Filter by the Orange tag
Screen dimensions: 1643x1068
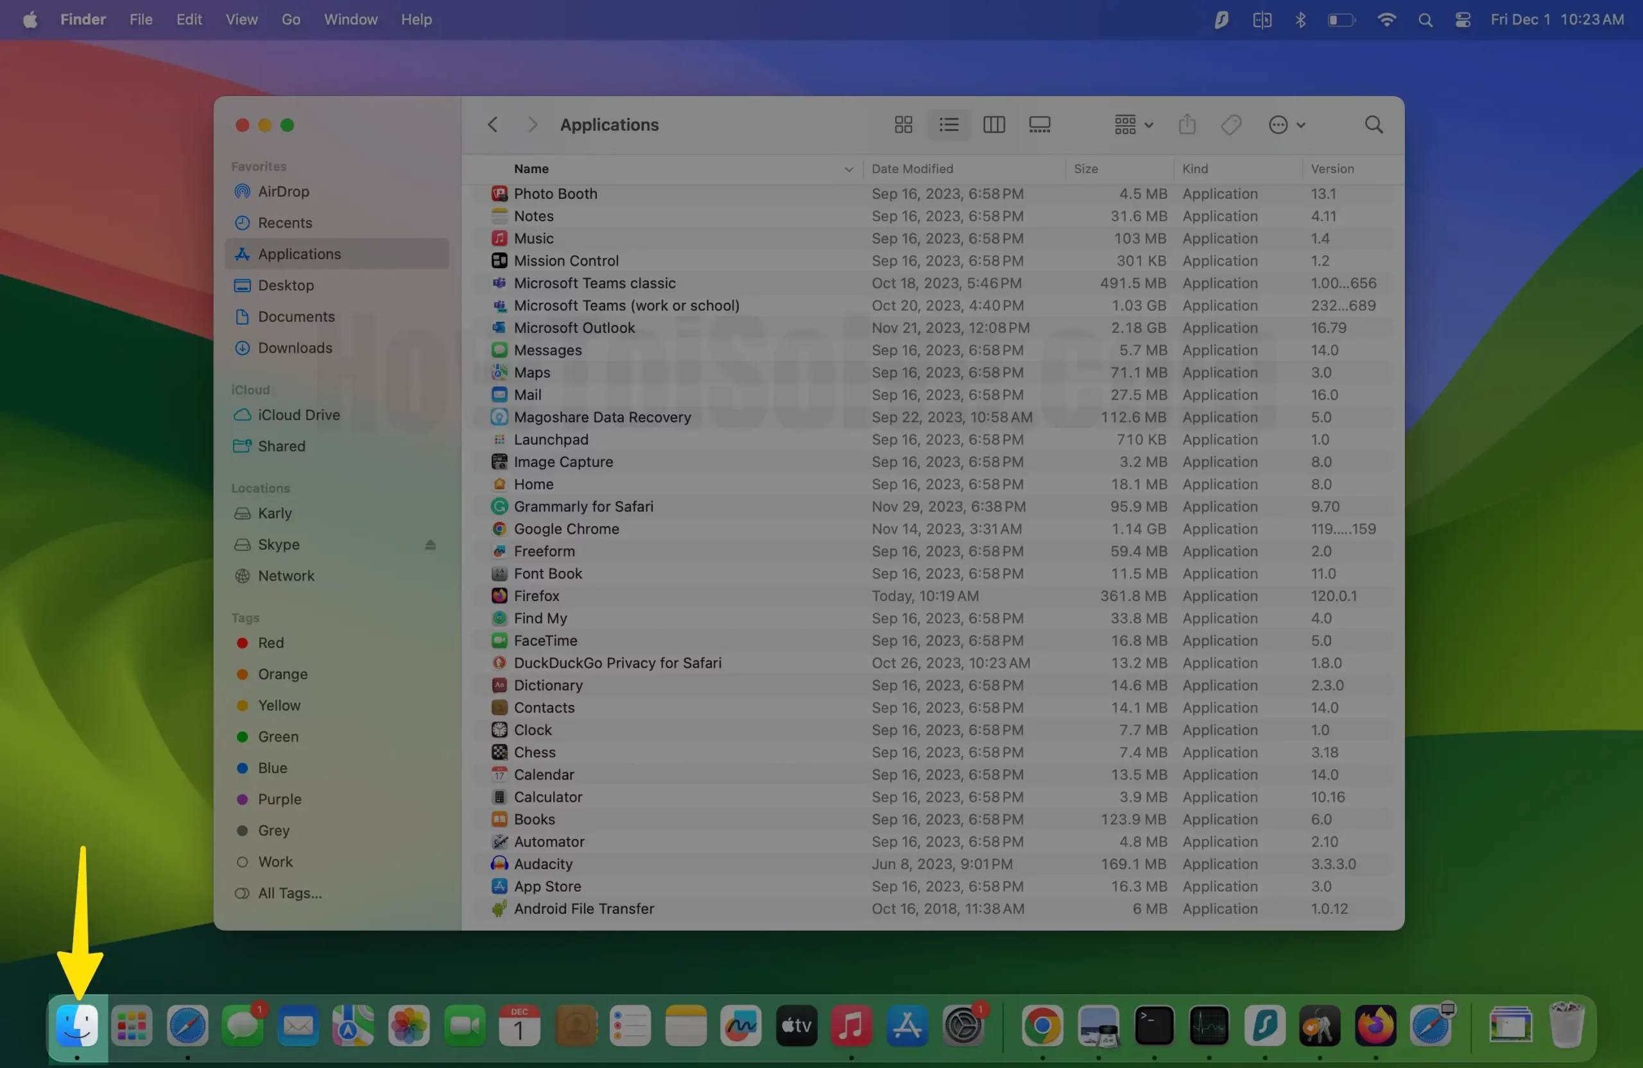click(x=337, y=674)
